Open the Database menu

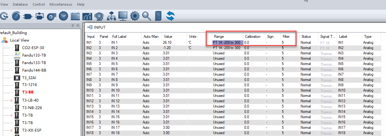[20, 4]
